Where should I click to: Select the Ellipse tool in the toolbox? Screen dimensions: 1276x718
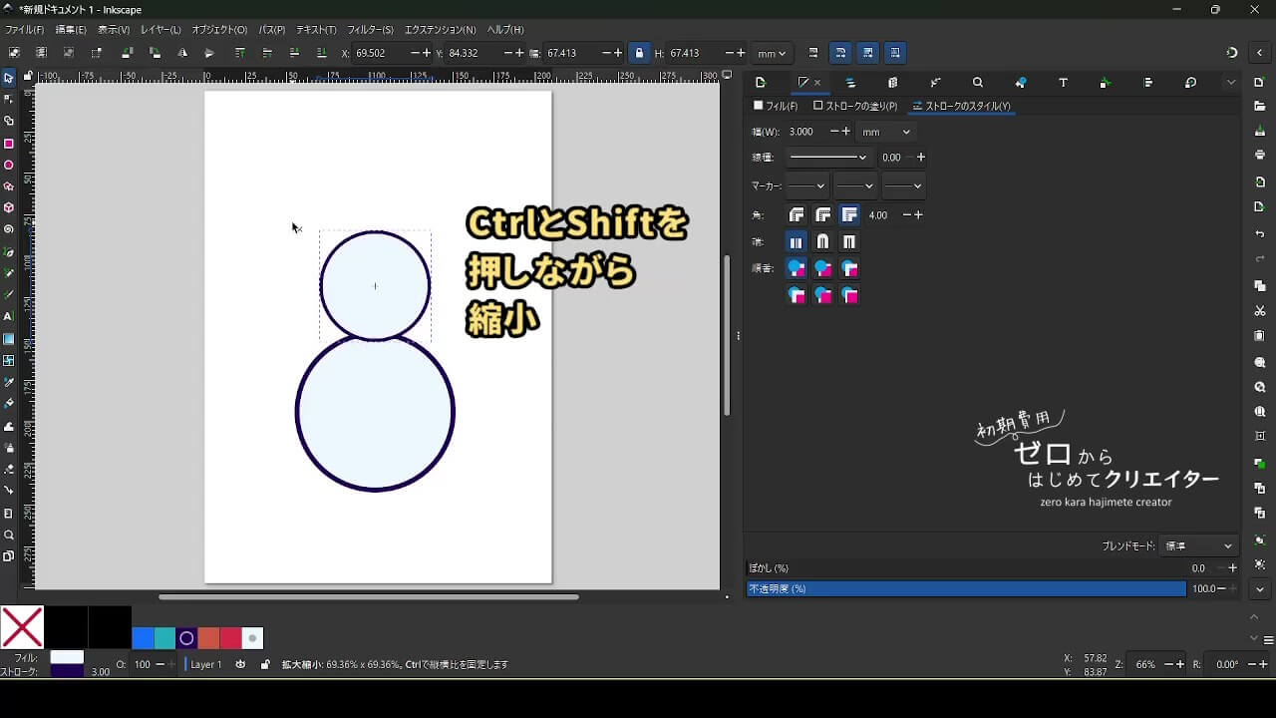click(9, 165)
